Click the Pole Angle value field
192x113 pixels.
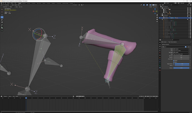181,56
